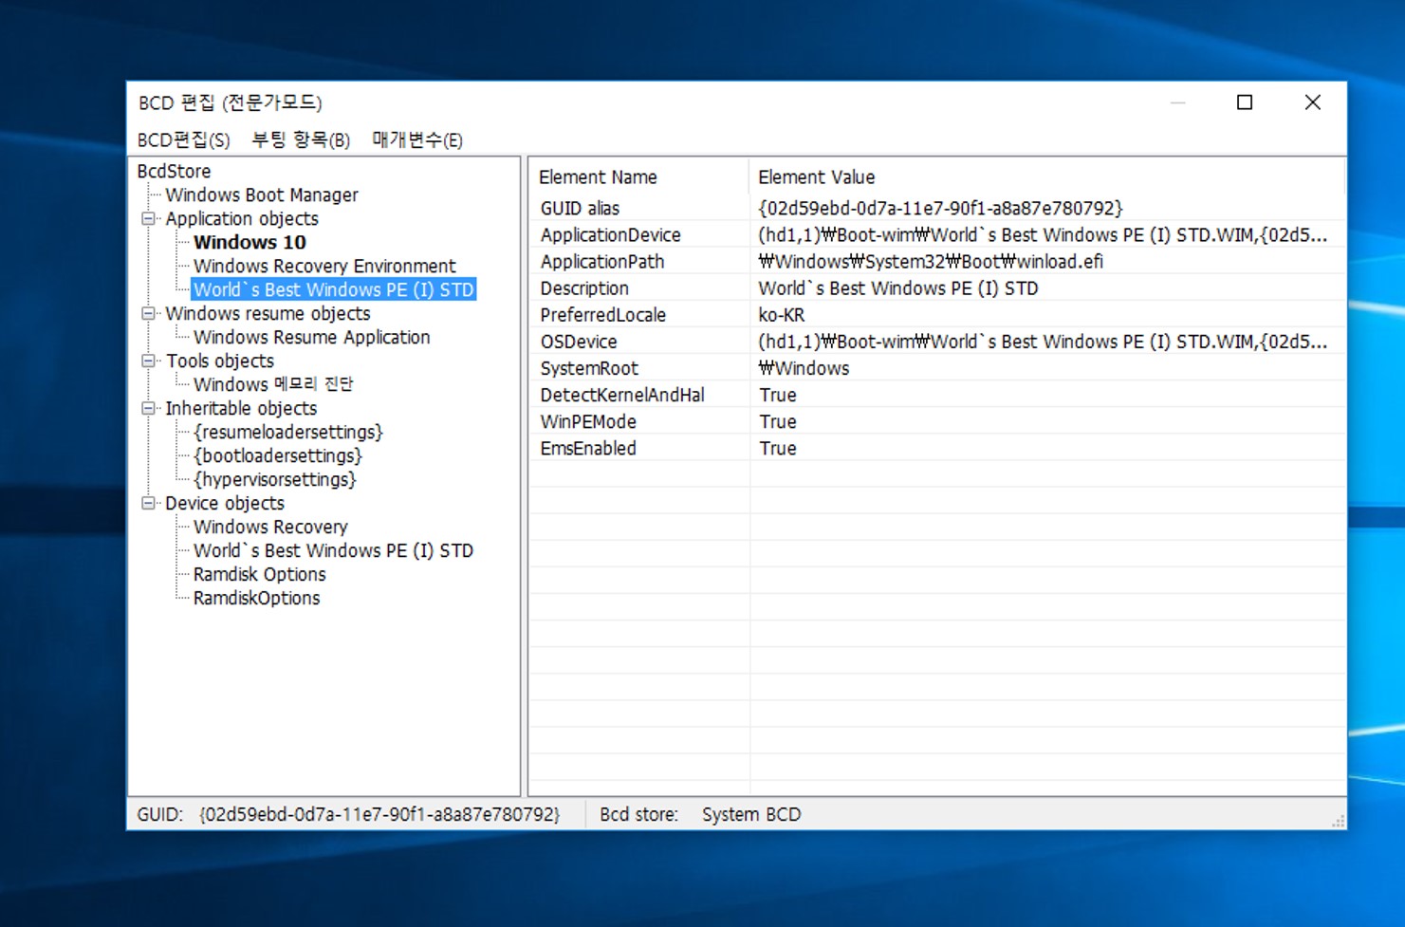Select highlighted World`s Best Windows PE entry
The height and width of the screenshot is (927, 1405).
[x=333, y=290]
